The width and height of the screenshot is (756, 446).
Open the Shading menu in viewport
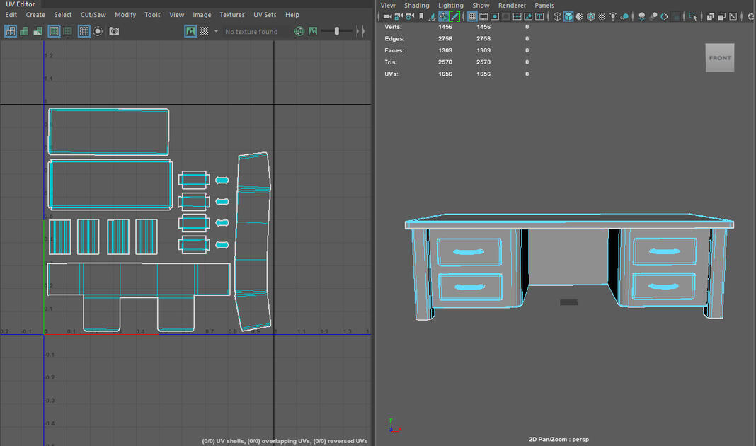(416, 5)
